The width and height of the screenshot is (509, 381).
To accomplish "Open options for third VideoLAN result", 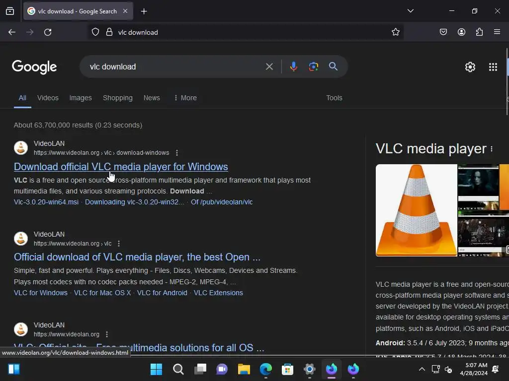I will pos(107,334).
